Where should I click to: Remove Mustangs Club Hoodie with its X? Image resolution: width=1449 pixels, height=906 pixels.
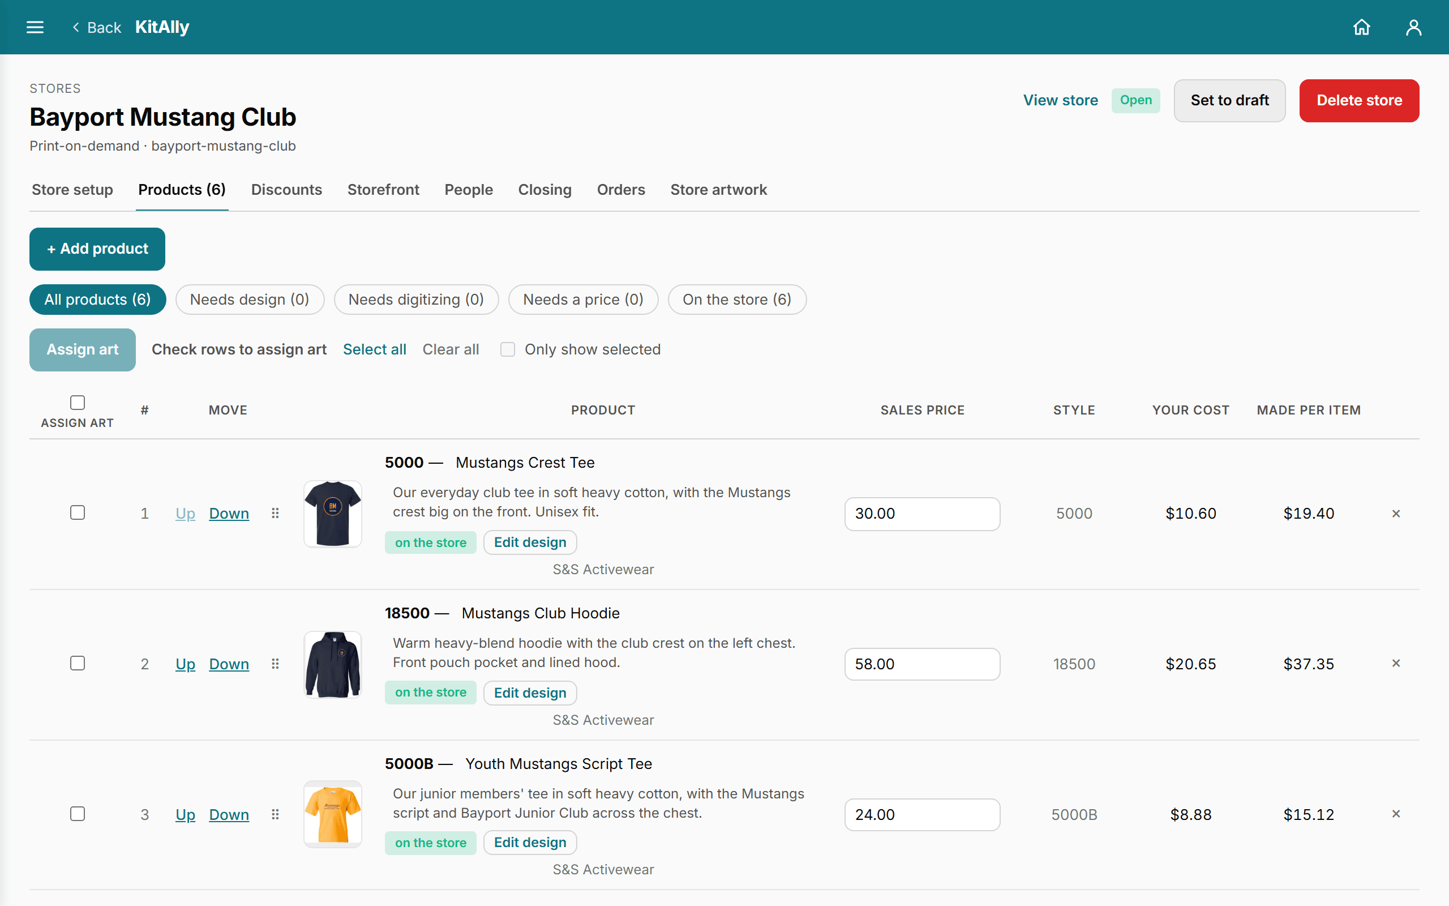pos(1396,663)
